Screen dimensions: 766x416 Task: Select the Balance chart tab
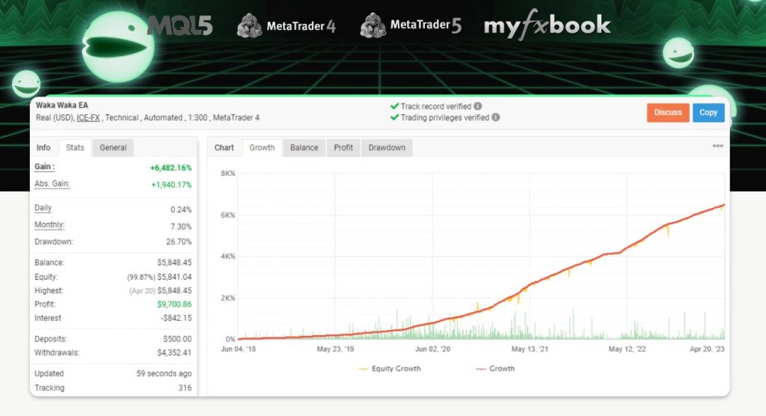[x=304, y=147]
